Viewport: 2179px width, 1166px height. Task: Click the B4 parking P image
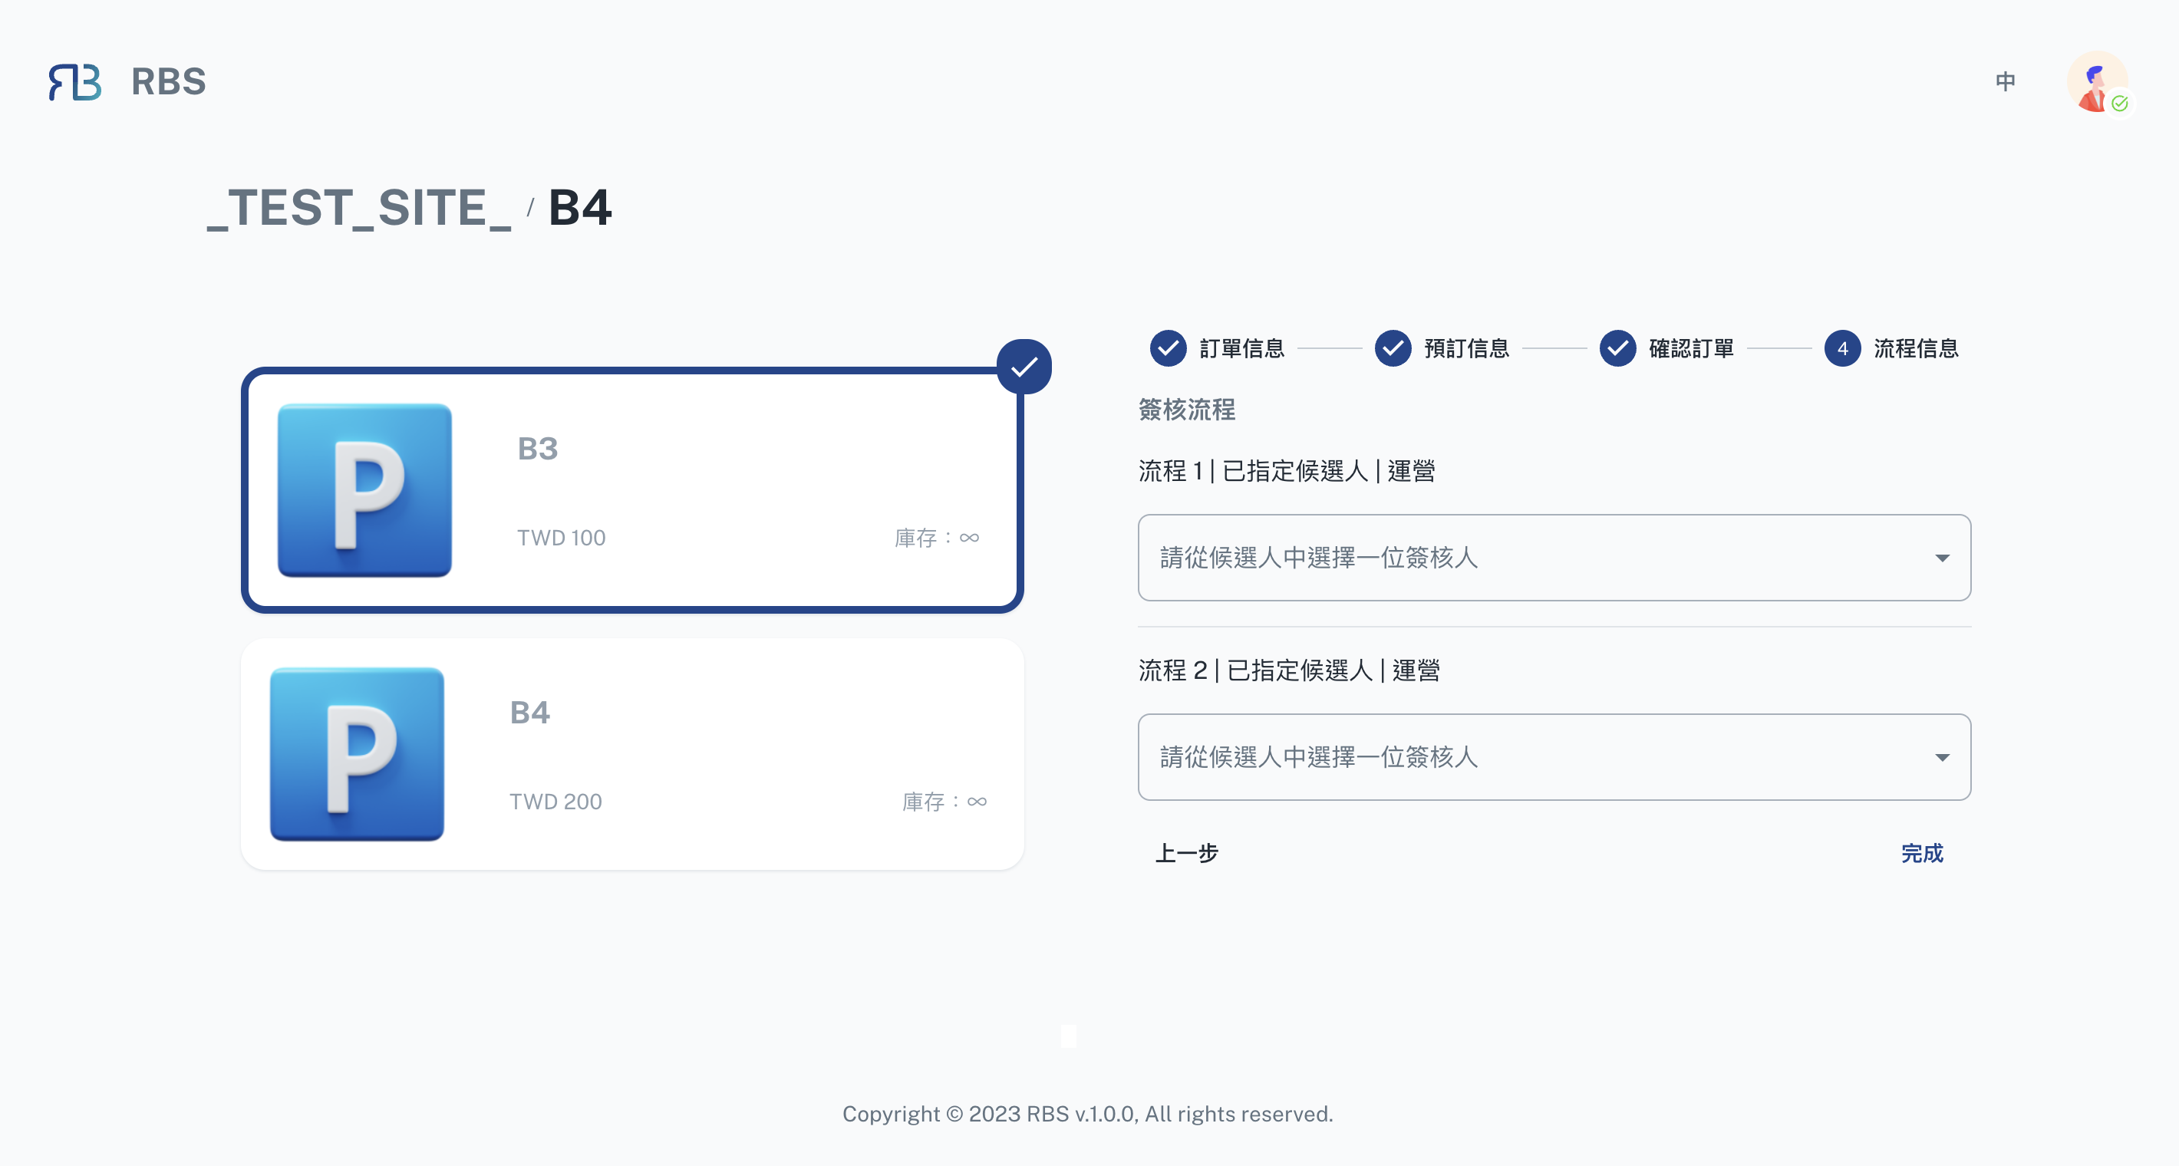(x=357, y=754)
